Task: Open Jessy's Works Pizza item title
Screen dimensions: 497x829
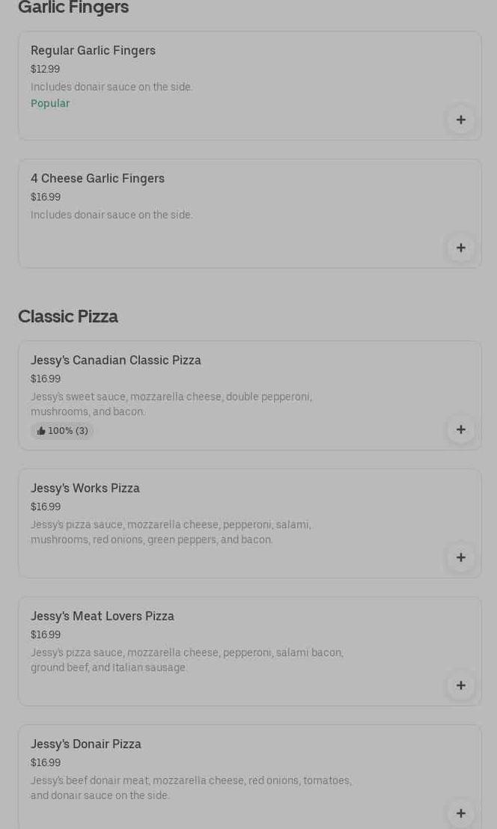Action: pyautogui.click(x=85, y=488)
